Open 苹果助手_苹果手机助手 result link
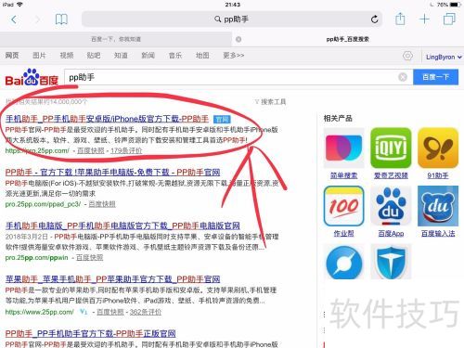The width and height of the screenshot is (464, 348). [112, 279]
